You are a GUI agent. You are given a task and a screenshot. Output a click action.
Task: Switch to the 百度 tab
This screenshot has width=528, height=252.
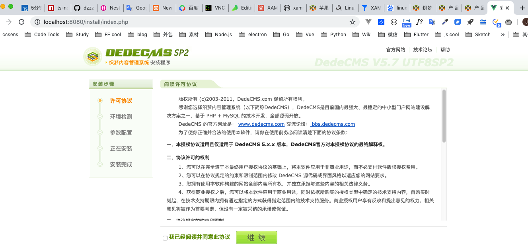[189, 8]
